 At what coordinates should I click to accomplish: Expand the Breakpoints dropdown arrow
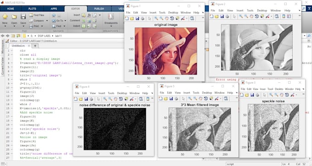111,26
